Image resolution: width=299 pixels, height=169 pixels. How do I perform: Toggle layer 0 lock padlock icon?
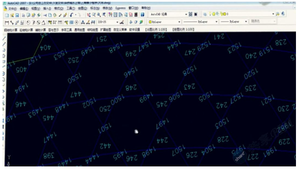click(221, 14)
